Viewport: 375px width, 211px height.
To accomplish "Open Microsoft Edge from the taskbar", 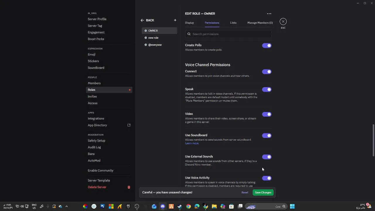I will [197, 206].
